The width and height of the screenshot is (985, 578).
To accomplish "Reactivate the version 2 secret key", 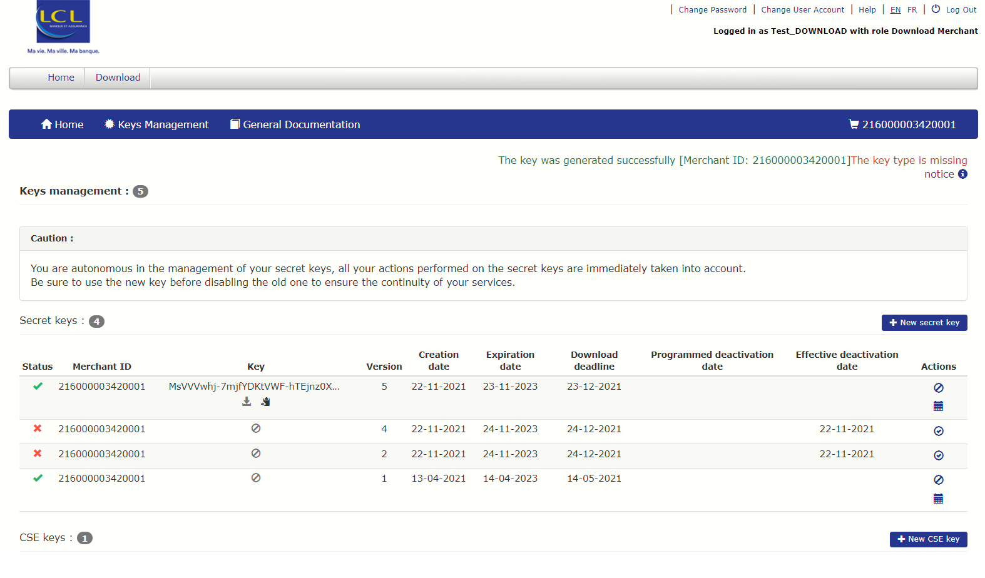I will 939,455.
